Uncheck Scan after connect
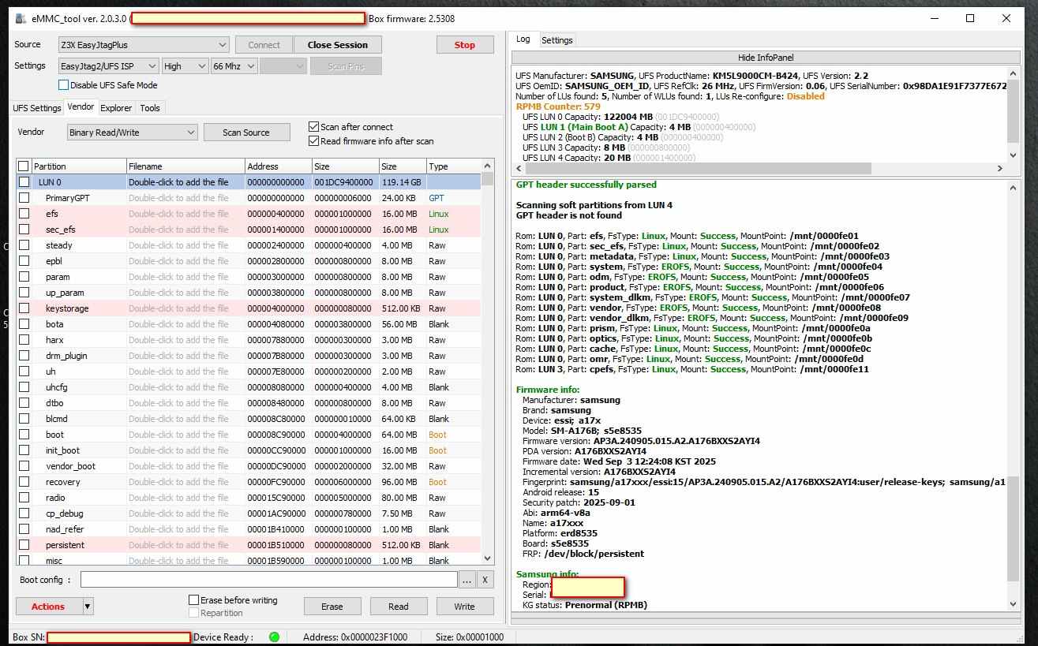Screen dimensions: 1038x646 tap(313, 127)
